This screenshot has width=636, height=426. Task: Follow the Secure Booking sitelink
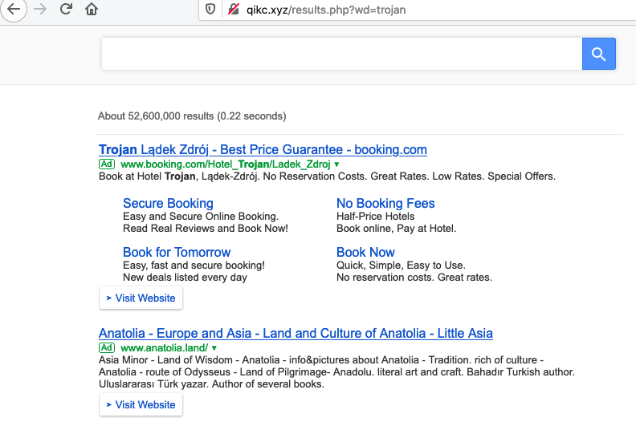click(168, 203)
